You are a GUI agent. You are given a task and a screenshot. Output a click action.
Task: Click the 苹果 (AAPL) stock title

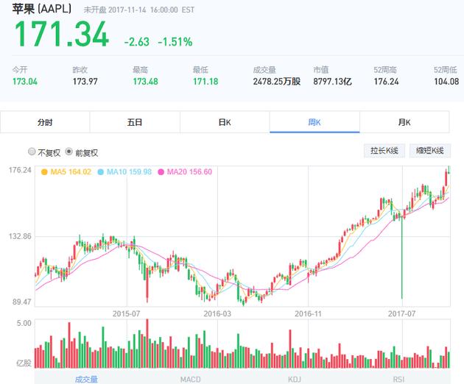point(42,9)
